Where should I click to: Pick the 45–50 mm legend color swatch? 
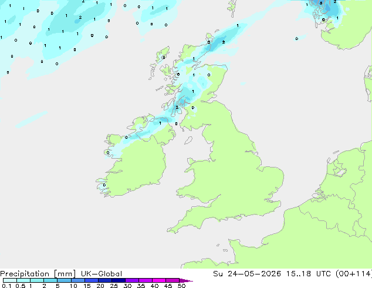tap(172, 280)
